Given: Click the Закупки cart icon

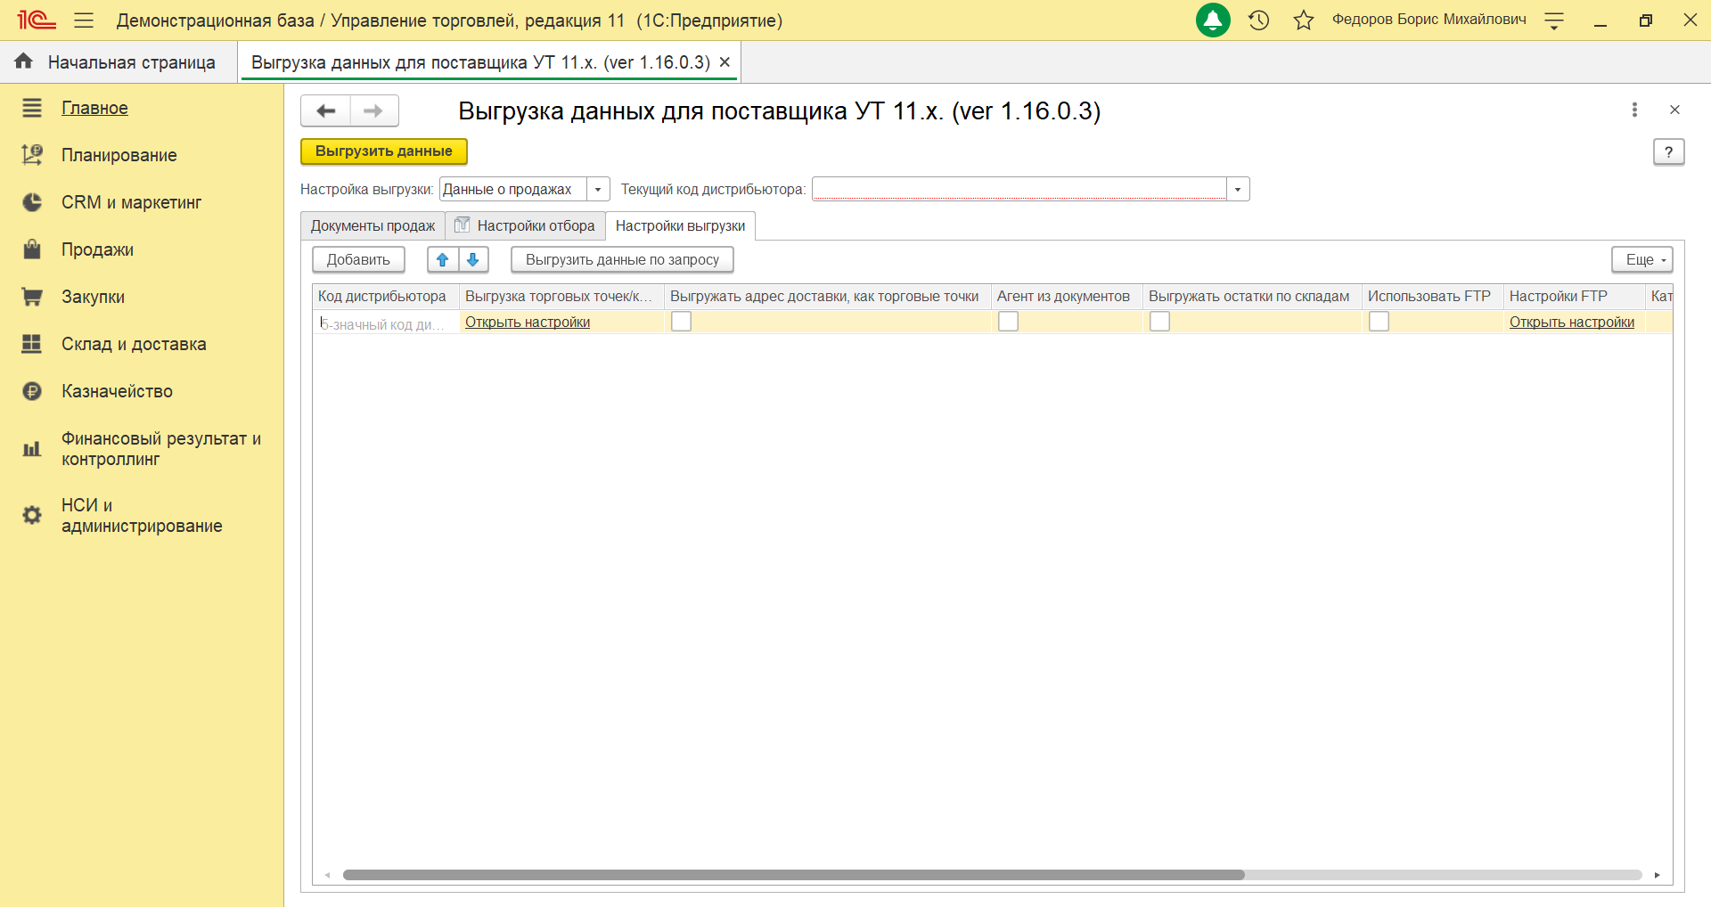Looking at the screenshot, I should click(x=32, y=297).
